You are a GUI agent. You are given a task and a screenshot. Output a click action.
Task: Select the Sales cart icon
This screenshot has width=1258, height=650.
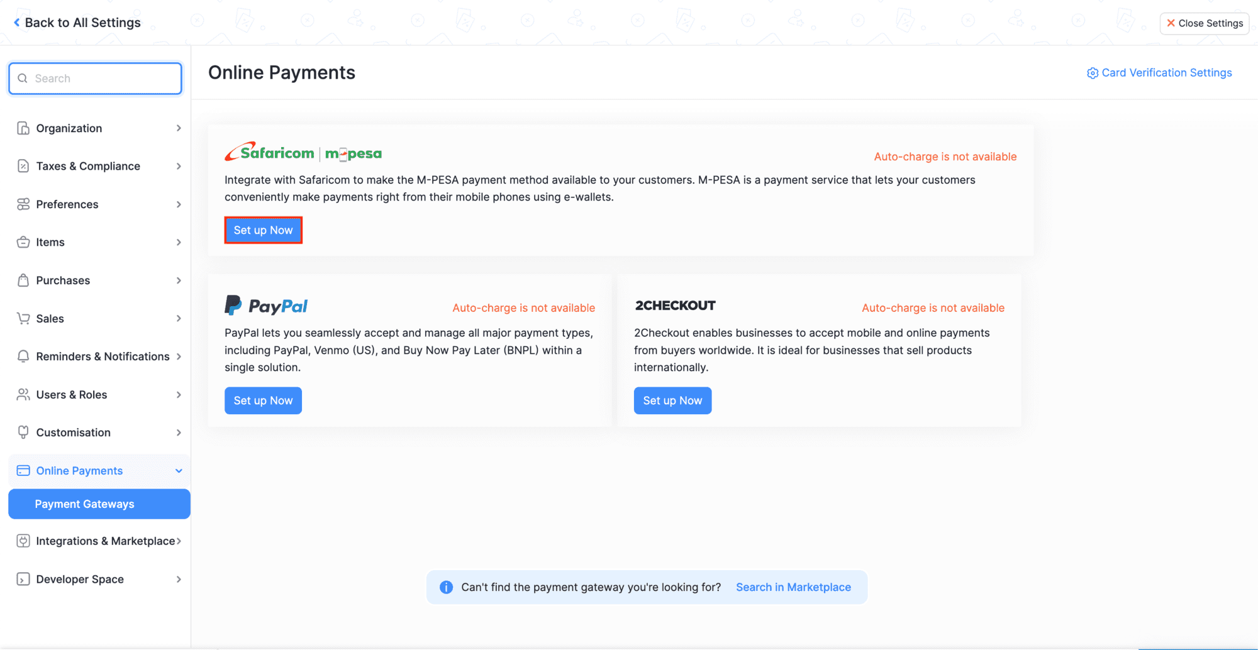pos(23,318)
